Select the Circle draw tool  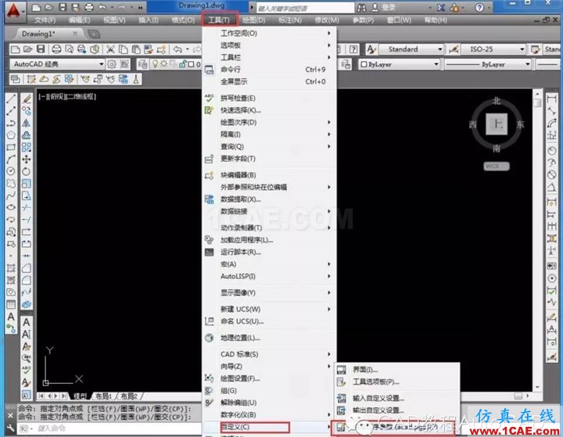pyautogui.click(x=11, y=171)
